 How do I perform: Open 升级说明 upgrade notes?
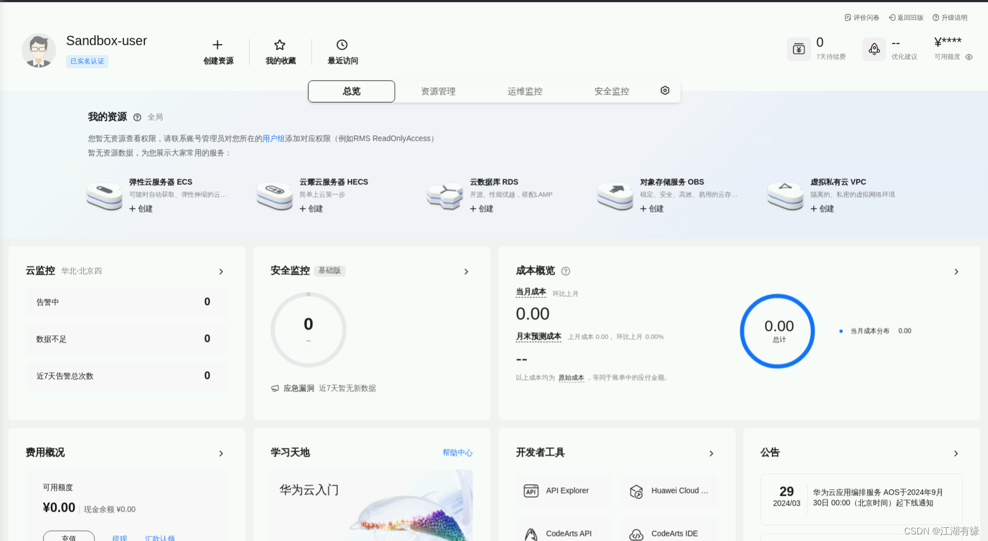coord(950,18)
